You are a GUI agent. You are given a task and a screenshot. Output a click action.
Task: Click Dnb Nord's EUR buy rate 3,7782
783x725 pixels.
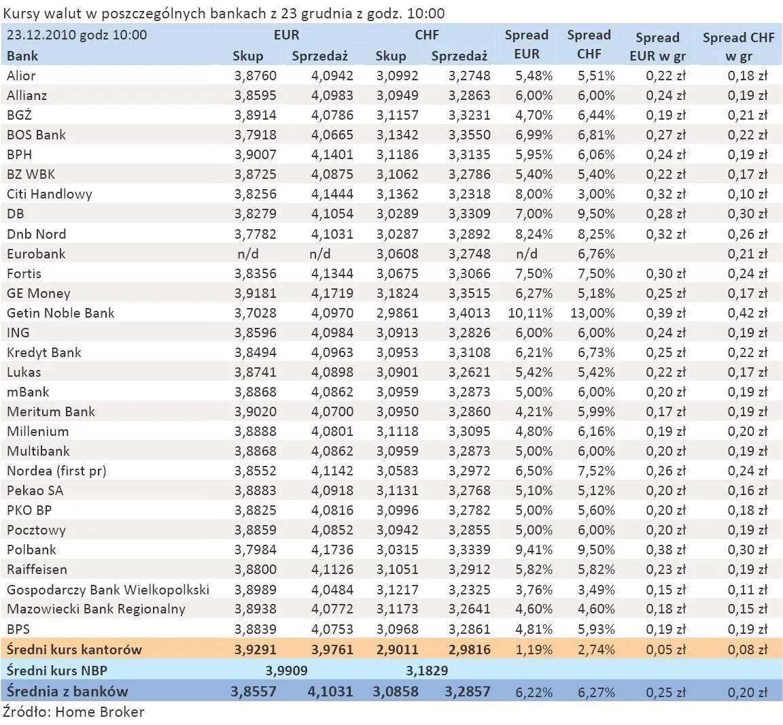pyautogui.click(x=255, y=234)
